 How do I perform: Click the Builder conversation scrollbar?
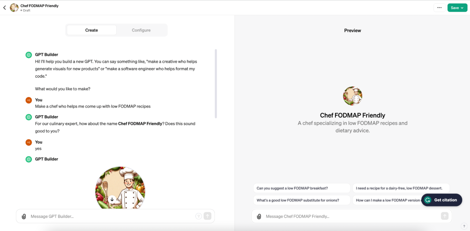[216, 84]
